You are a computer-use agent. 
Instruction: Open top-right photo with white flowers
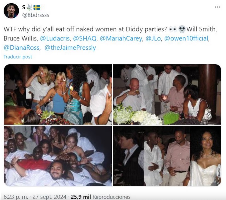click(167, 94)
